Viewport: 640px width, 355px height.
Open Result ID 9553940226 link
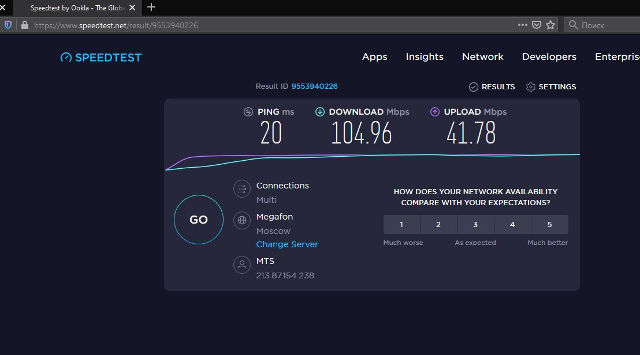(314, 86)
